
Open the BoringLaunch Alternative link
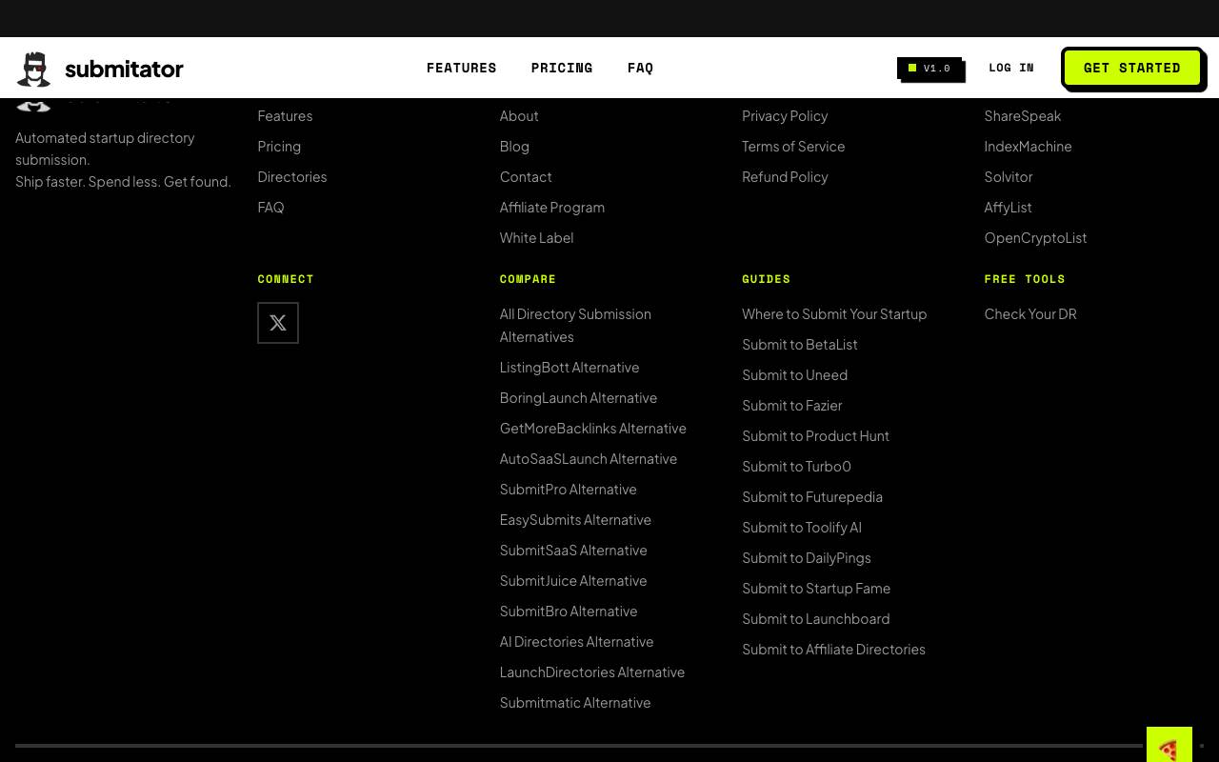tap(578, 397)
